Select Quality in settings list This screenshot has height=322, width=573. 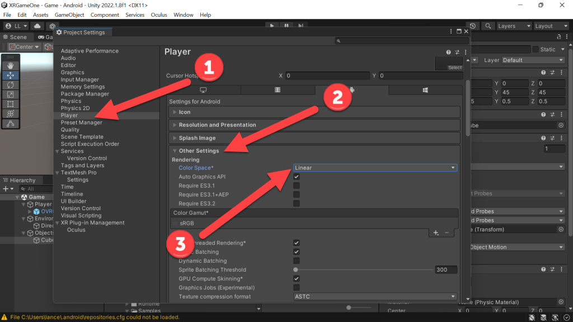[70, 130]
